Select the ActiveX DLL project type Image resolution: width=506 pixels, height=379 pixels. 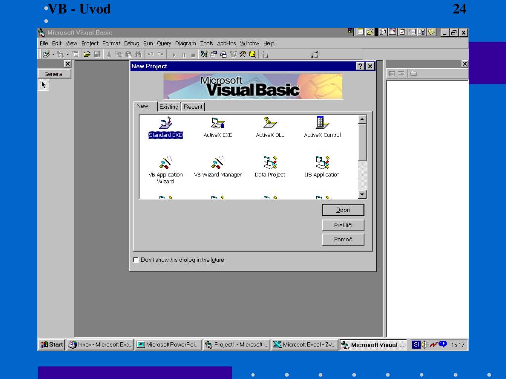(270, 128)
